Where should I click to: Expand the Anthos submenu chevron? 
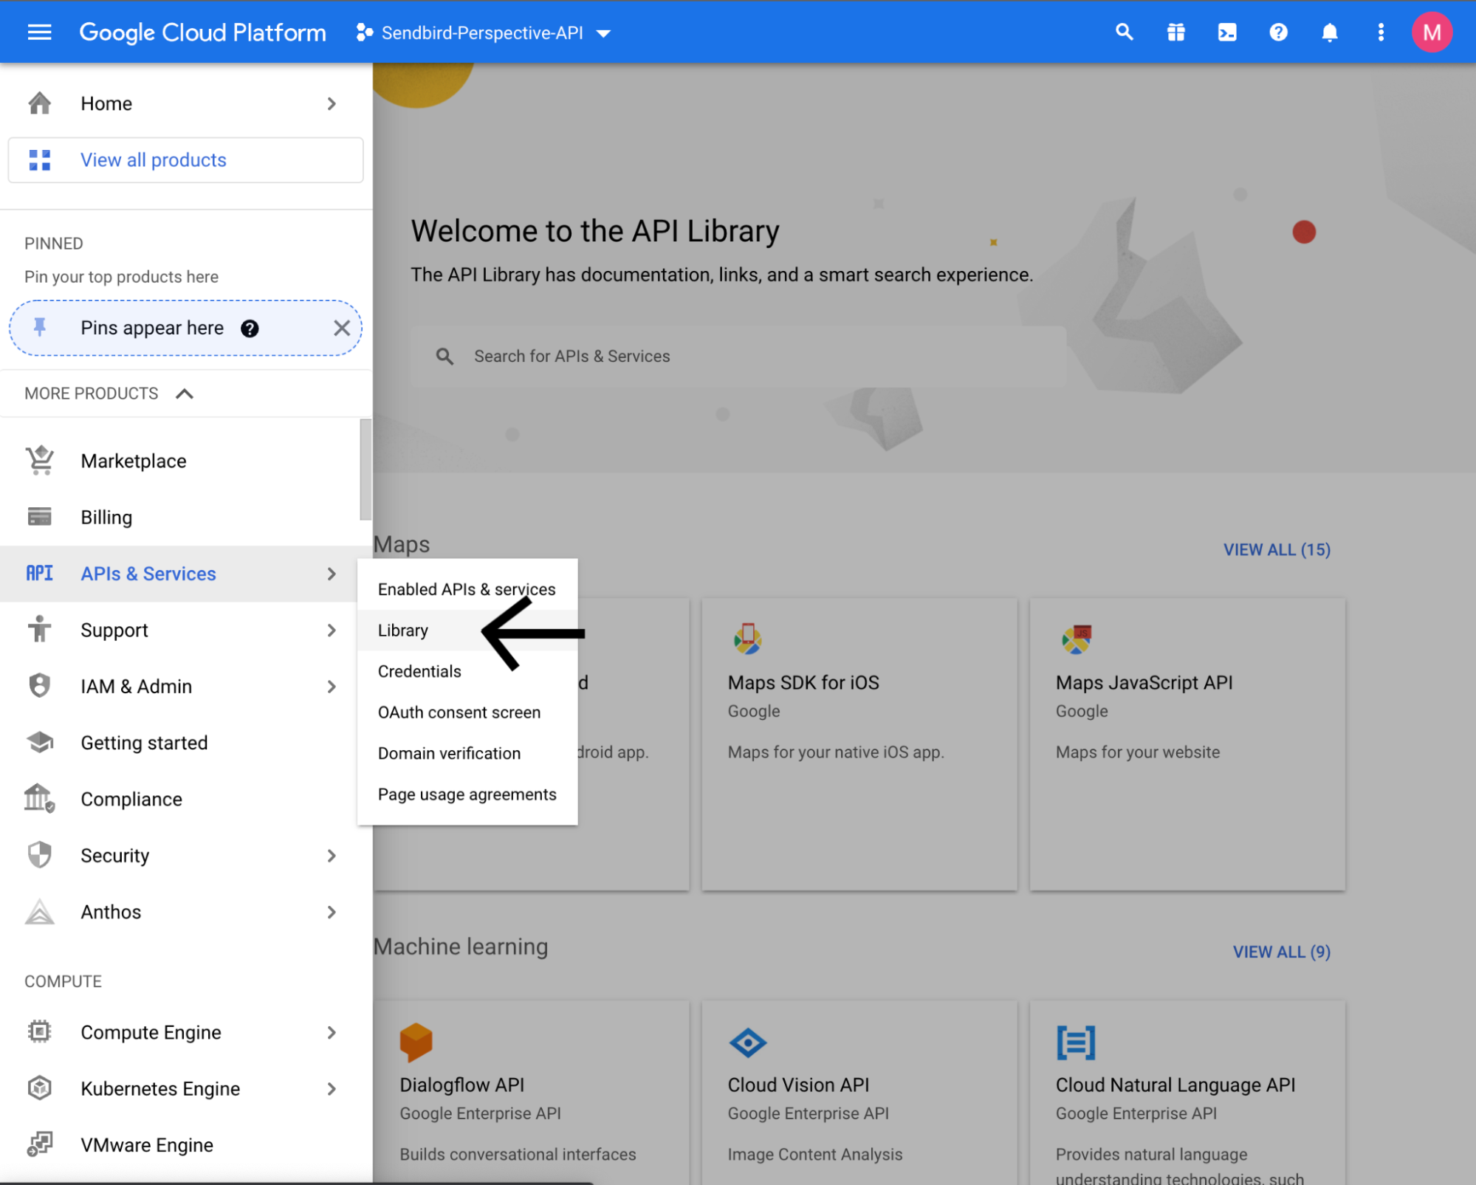pyautogui.click(x=332, y=912)
